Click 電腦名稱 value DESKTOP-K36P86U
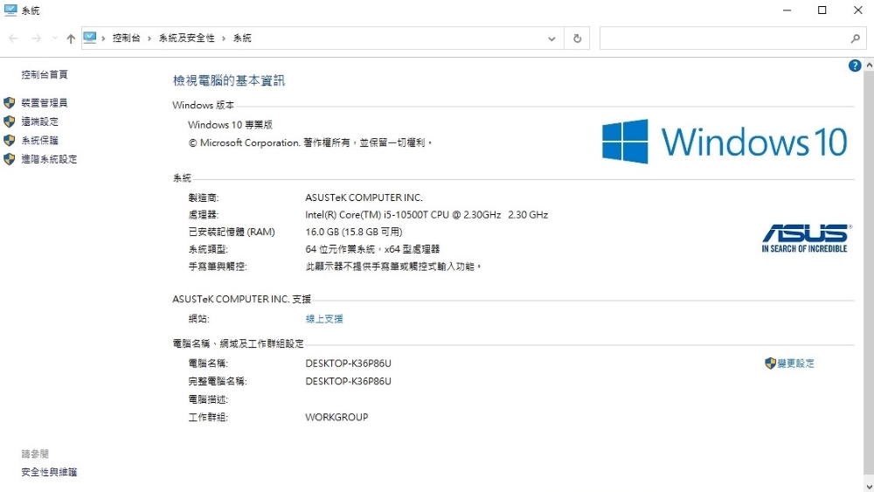874x492 pixels. click(x=349, y=364)
